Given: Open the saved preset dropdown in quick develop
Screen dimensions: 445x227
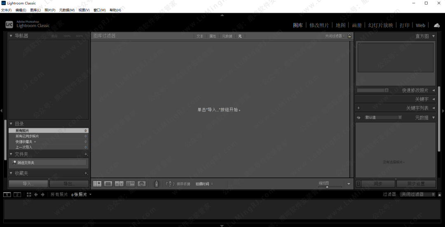Looking at the screenshot, I should [373, 90].
